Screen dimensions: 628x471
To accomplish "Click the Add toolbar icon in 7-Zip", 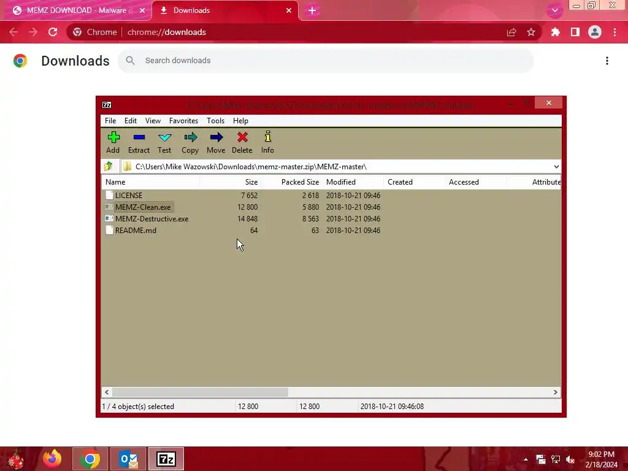I will tap(113, 137).
